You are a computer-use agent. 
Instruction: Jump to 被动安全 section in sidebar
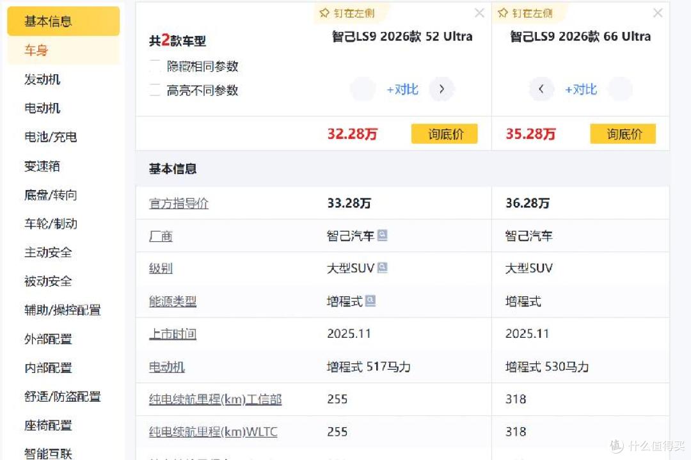click(48, 281)
